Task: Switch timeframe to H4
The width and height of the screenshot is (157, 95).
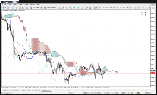Action: pos(117,8)
